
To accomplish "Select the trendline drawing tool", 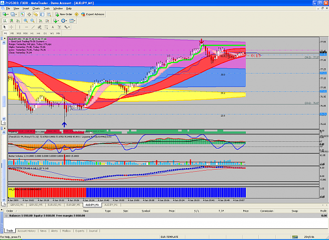I will coord(33,27).
